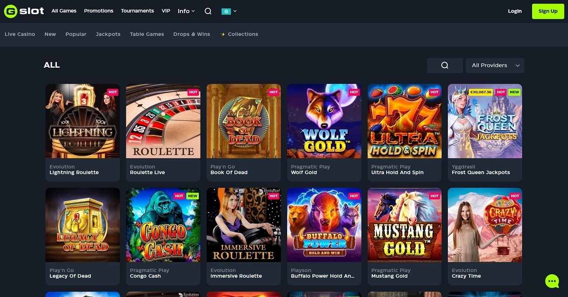Open the Congo Cash game thumbnail
The image size is (568, 297).
pos(163,225)
